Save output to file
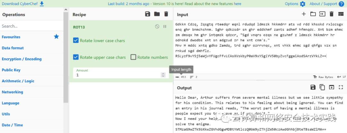The width and height of the screenshot is (347, 133). click(313, 87)
